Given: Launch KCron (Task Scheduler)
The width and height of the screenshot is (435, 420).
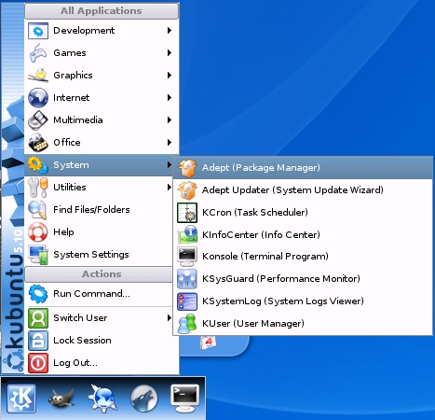Looking at the screenshot, I should point(303,213).
